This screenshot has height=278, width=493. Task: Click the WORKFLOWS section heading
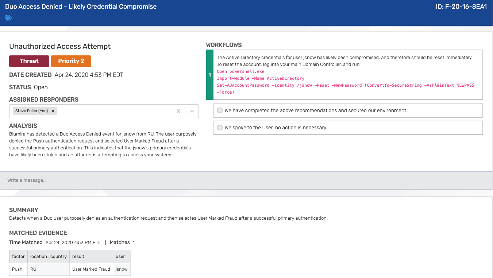223,45
